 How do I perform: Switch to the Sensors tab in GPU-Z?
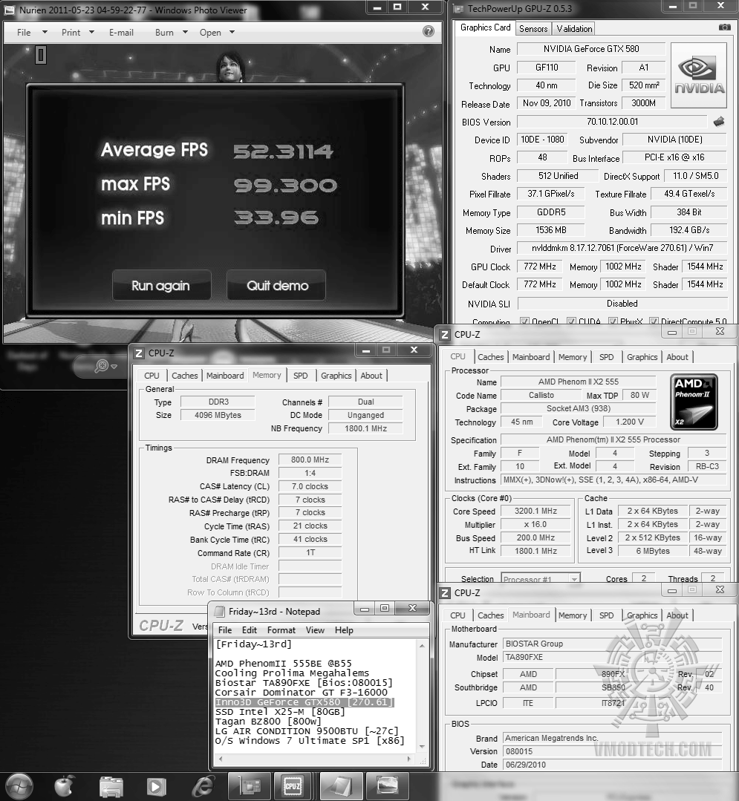tap(533, 29)
